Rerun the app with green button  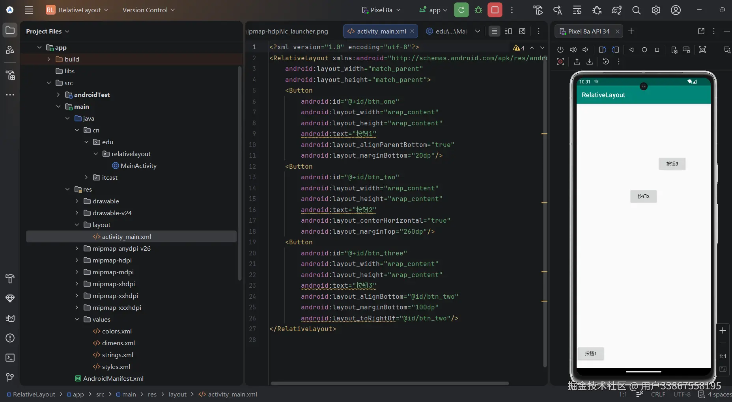point(461,10)
